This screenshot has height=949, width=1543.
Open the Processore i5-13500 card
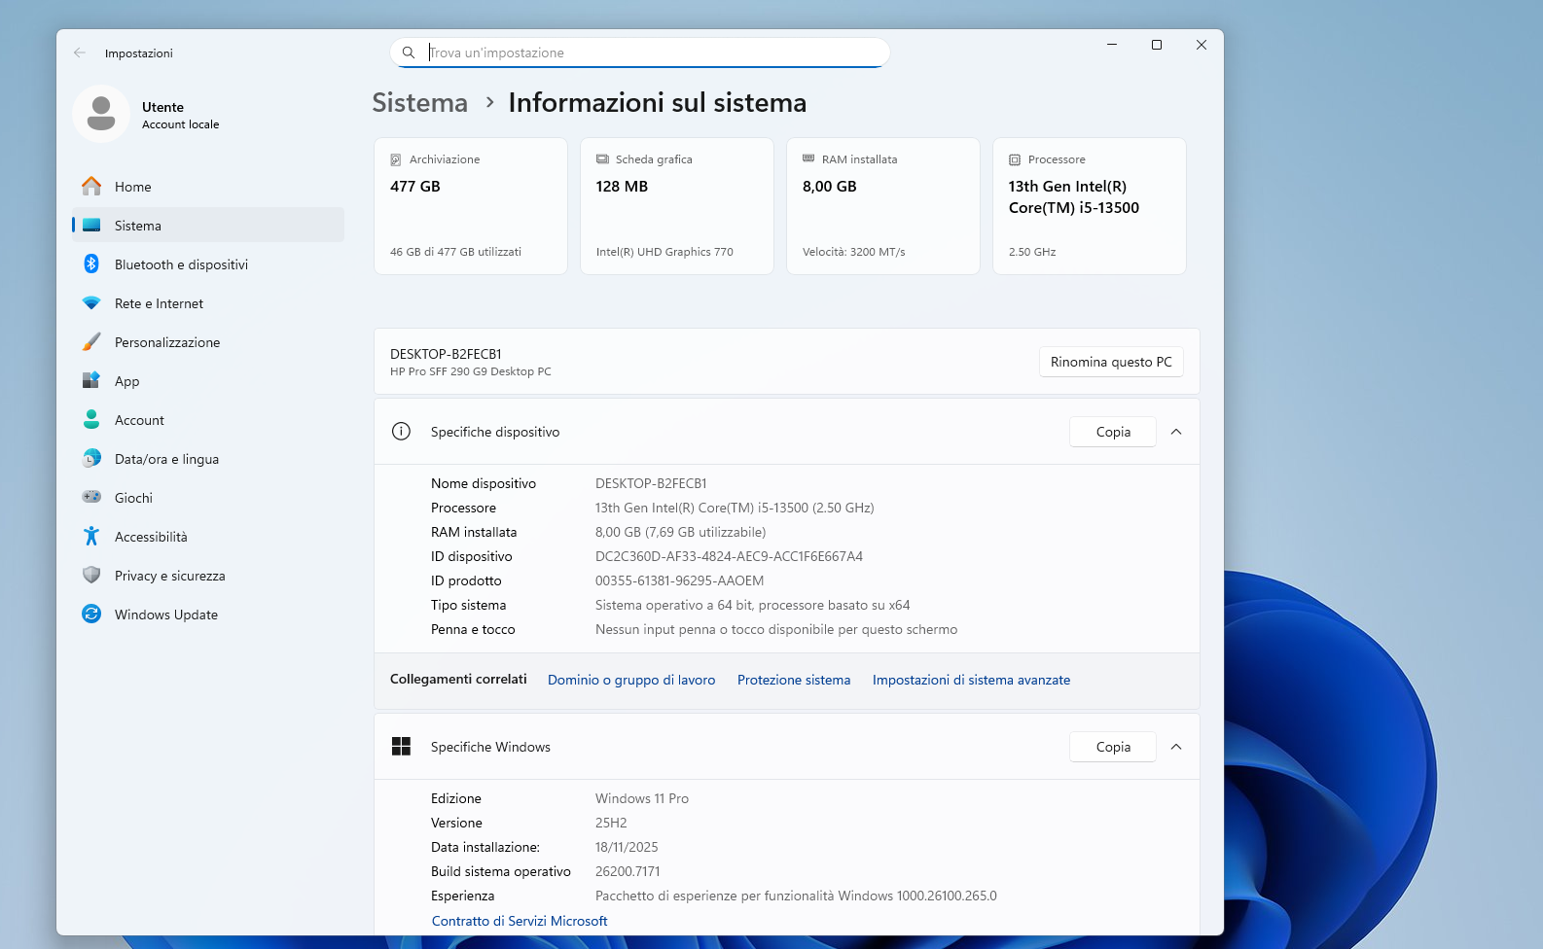click(1090, 206)
